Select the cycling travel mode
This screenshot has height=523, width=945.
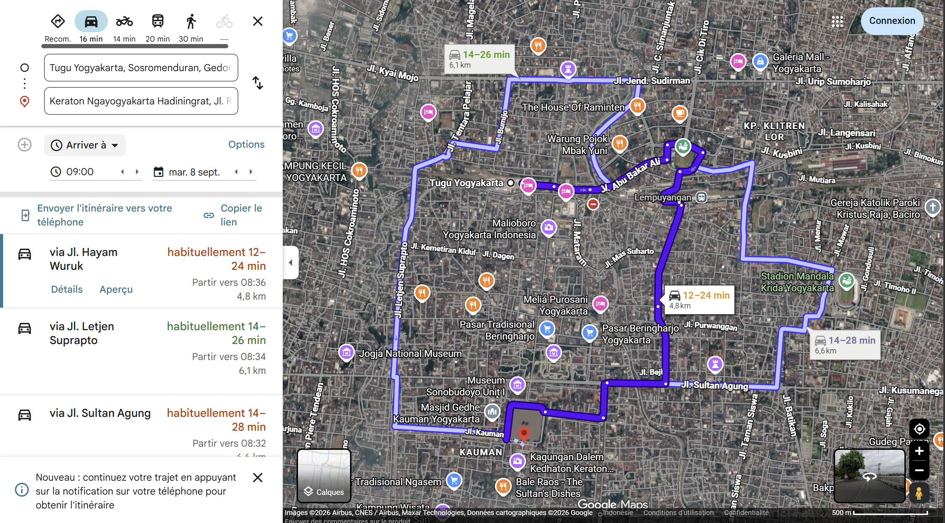[x=224, y=21]
